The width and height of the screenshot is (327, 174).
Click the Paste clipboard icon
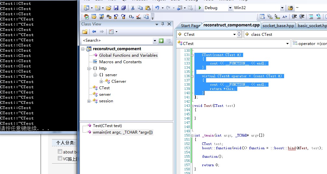(148, 8)
